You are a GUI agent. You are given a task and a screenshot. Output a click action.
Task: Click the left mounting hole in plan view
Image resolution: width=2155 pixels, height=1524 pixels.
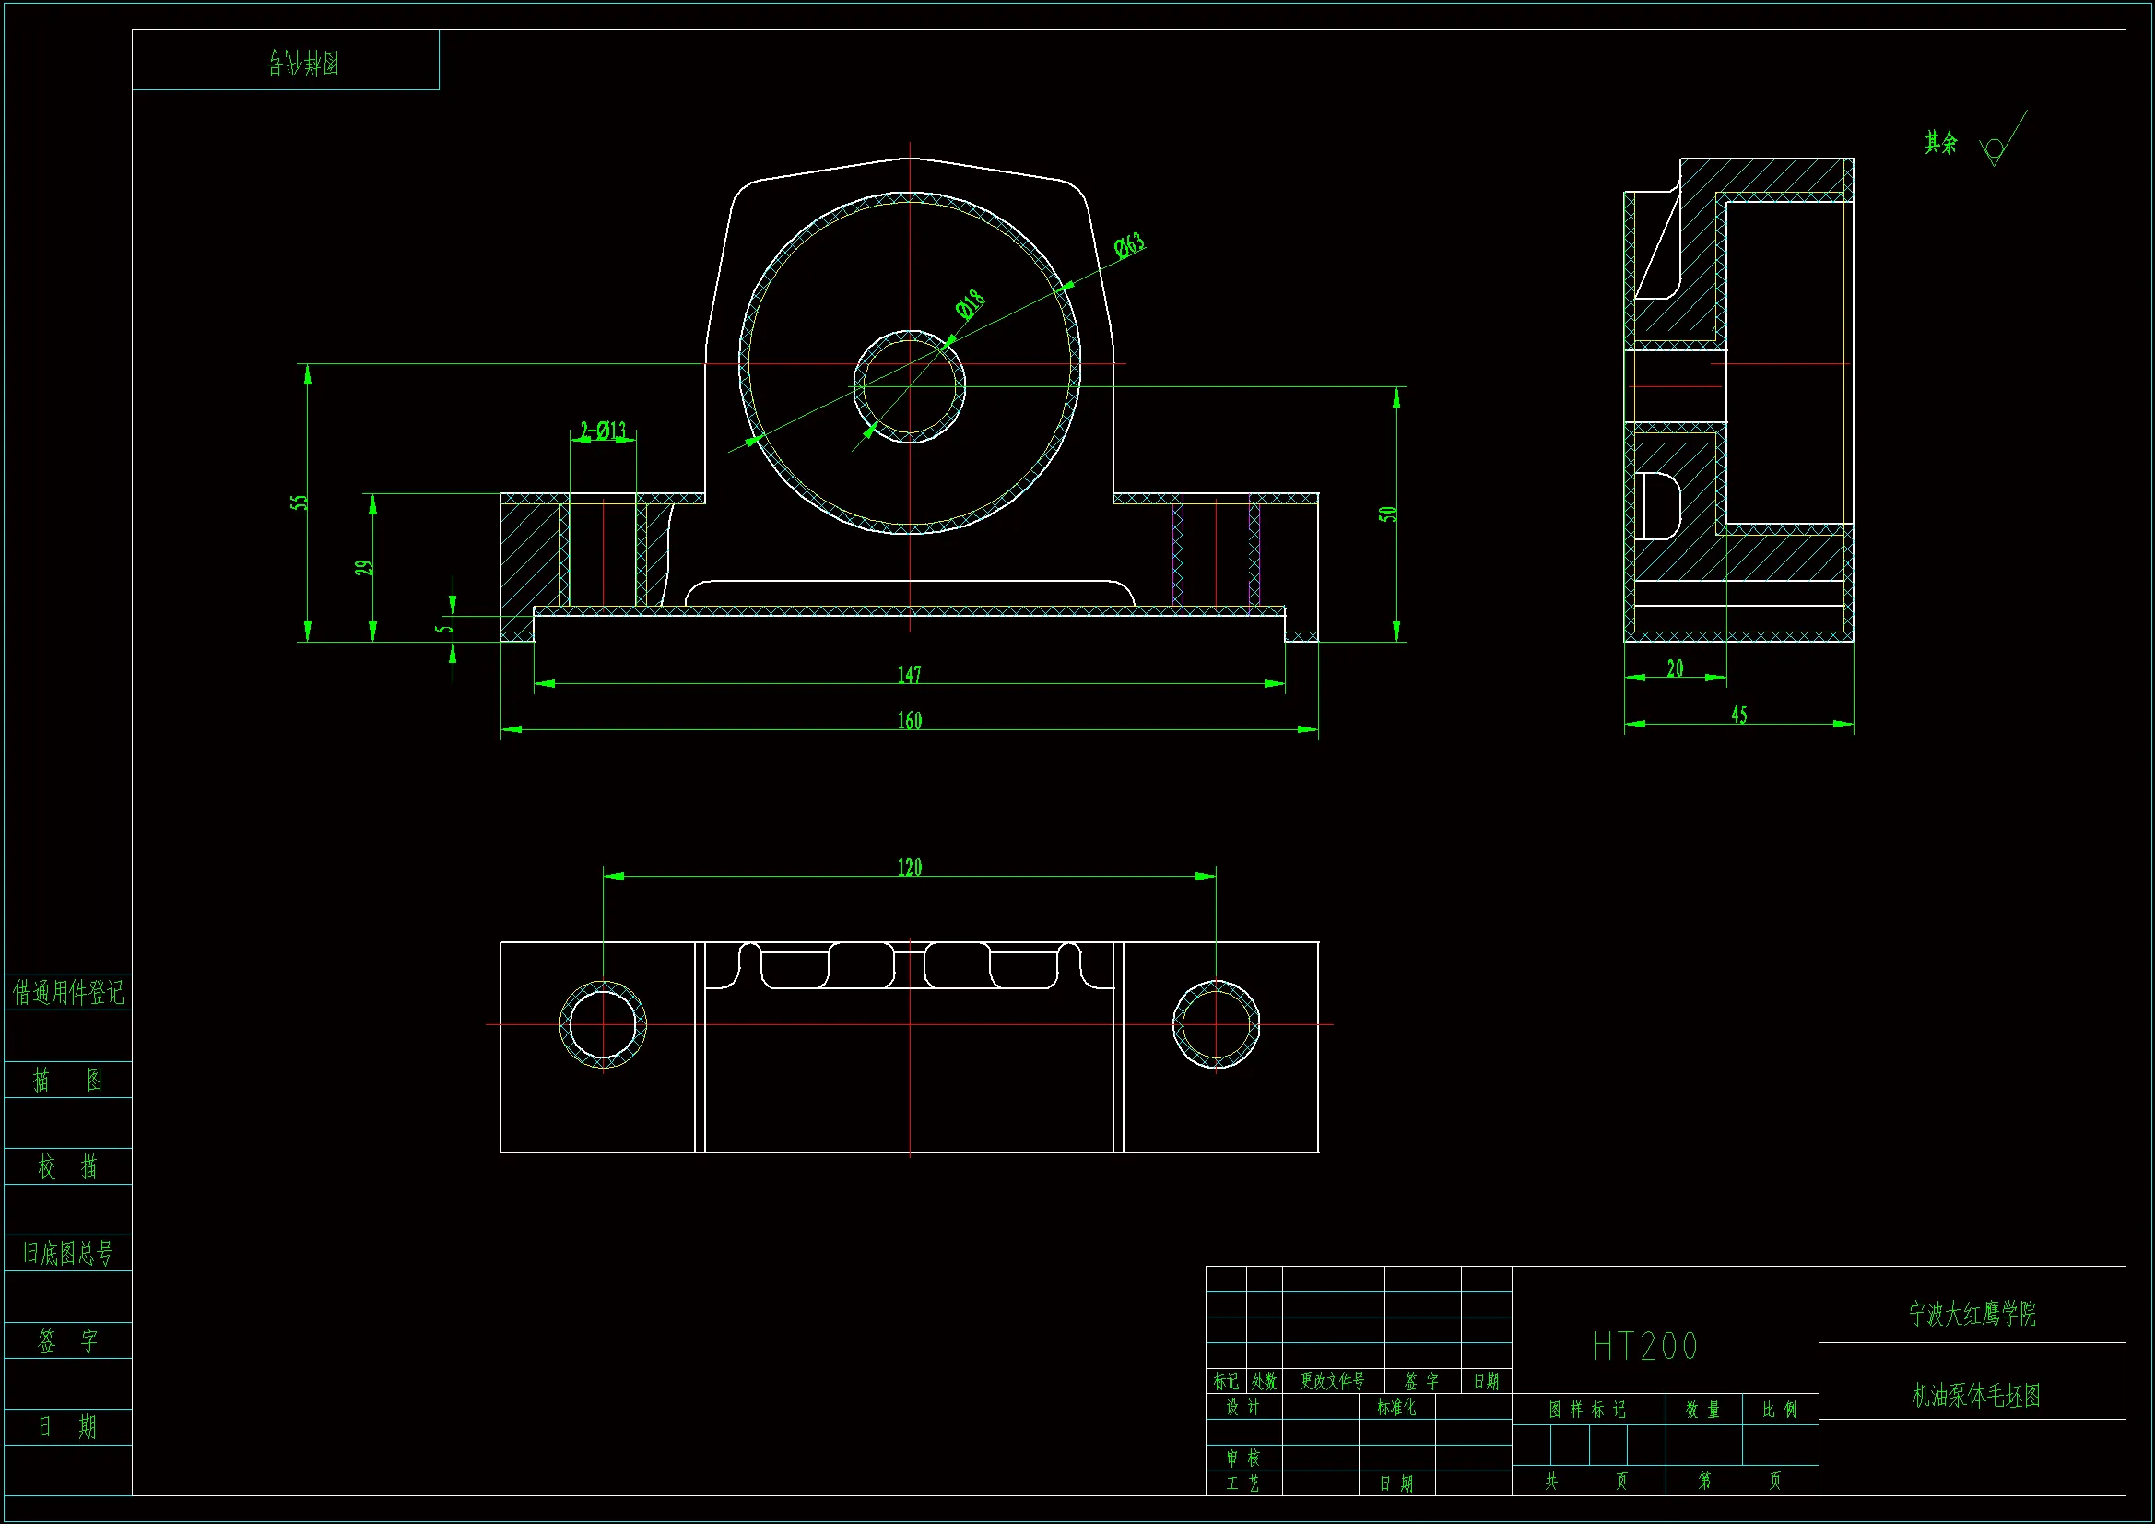603,1024
